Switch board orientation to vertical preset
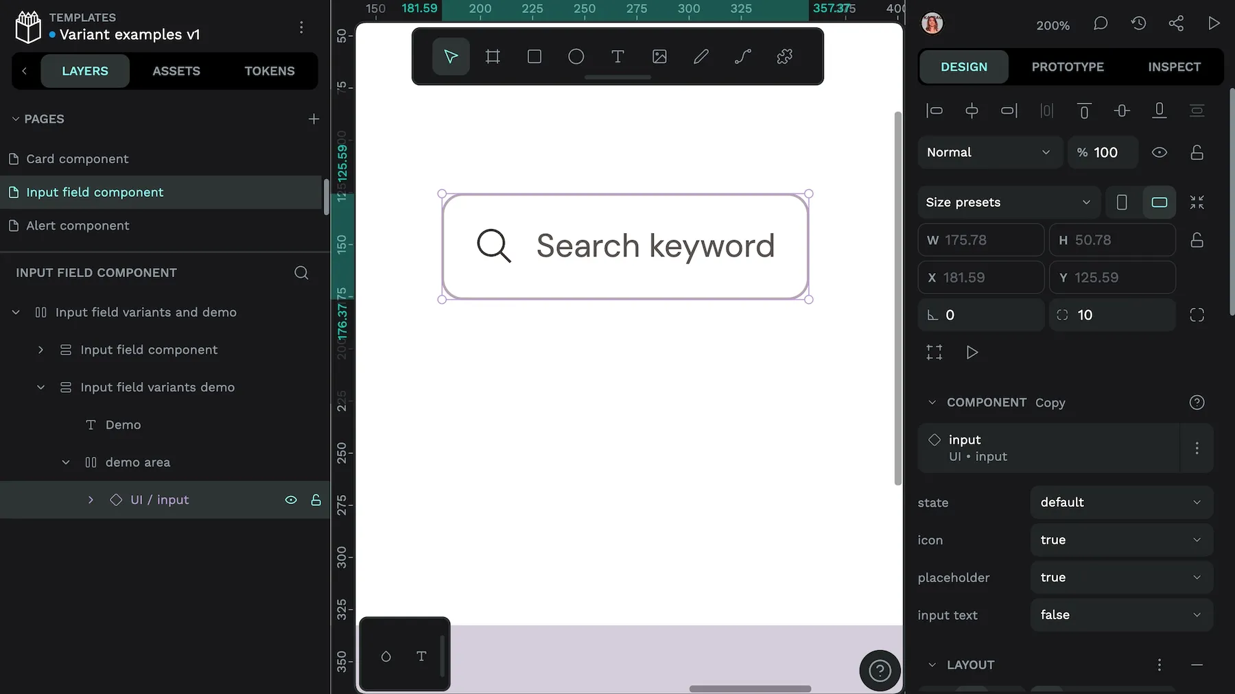 (1122, 202)
